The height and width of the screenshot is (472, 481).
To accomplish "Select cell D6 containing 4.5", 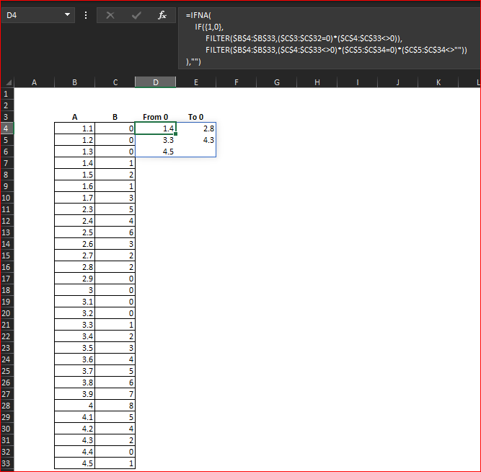I will tap(156, 152).
